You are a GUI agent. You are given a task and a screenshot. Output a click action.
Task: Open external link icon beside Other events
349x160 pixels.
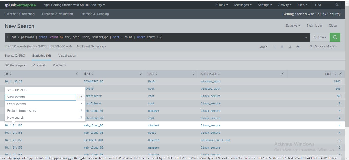[x=81, y=104]
